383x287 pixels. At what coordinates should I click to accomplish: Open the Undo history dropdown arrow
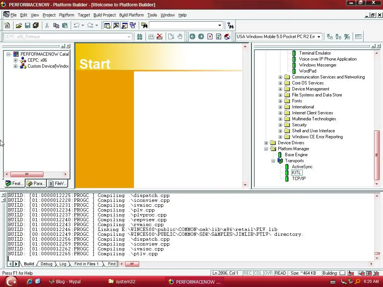tap(83, 25)
